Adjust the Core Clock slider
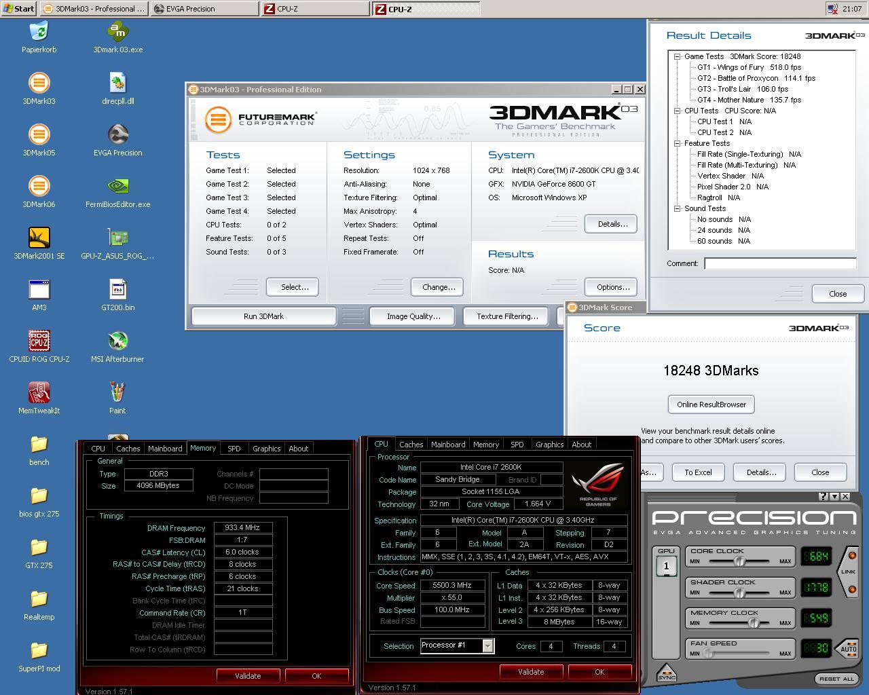Image resolution: width=869 pixels, height=695 pixels. click(x=741, y=561)
